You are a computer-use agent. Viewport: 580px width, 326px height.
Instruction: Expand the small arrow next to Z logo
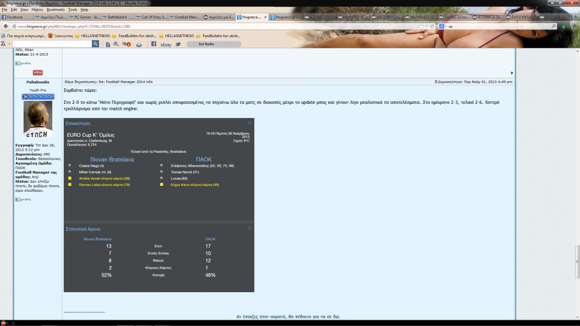pos(9,44)
